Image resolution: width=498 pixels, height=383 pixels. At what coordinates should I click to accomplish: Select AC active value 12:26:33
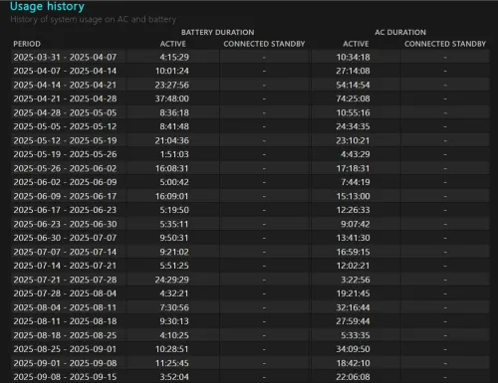coord(353,210)
